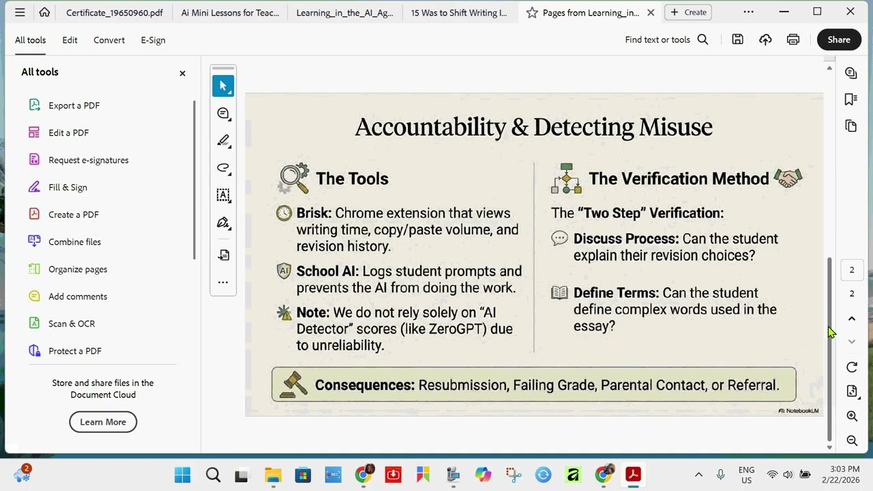Open ENG US language switcher

tap(746, 475)
